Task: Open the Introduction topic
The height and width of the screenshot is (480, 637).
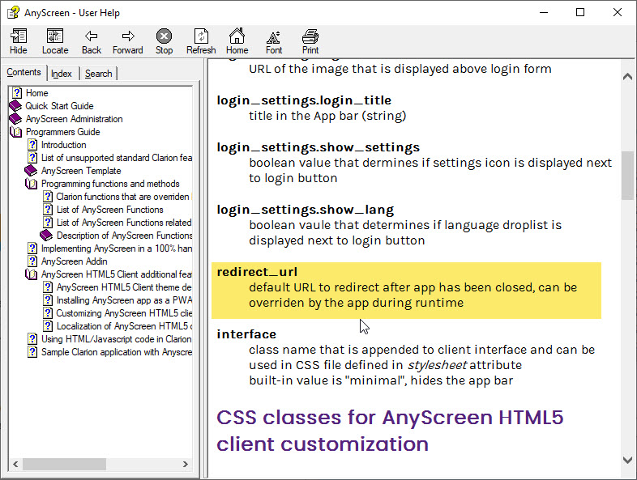Action: pos(63,145)
